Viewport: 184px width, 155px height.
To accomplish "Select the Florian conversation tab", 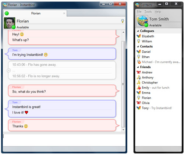I will point(35,13).
